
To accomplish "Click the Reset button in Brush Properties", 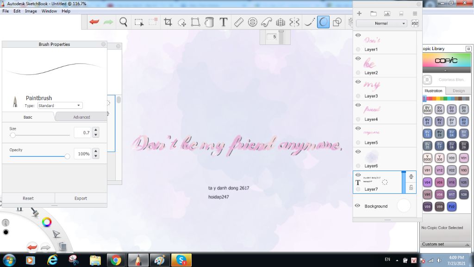I will 28,198.
